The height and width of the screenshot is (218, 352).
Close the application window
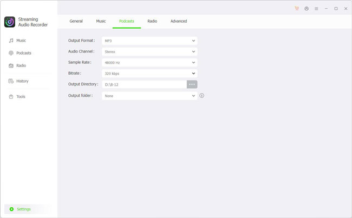pyautogui.click(x=346, y=9)
